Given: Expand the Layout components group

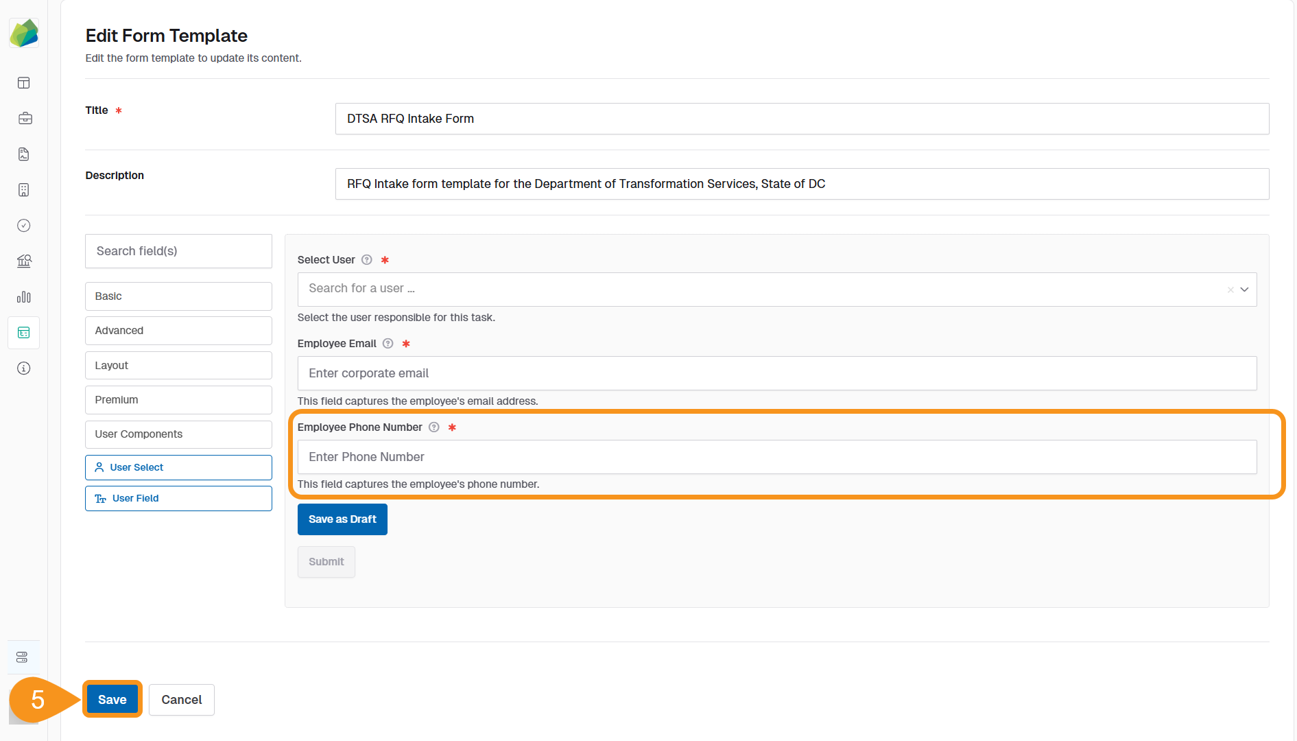Looking at the screenshot, I should (x=178, y=366).
